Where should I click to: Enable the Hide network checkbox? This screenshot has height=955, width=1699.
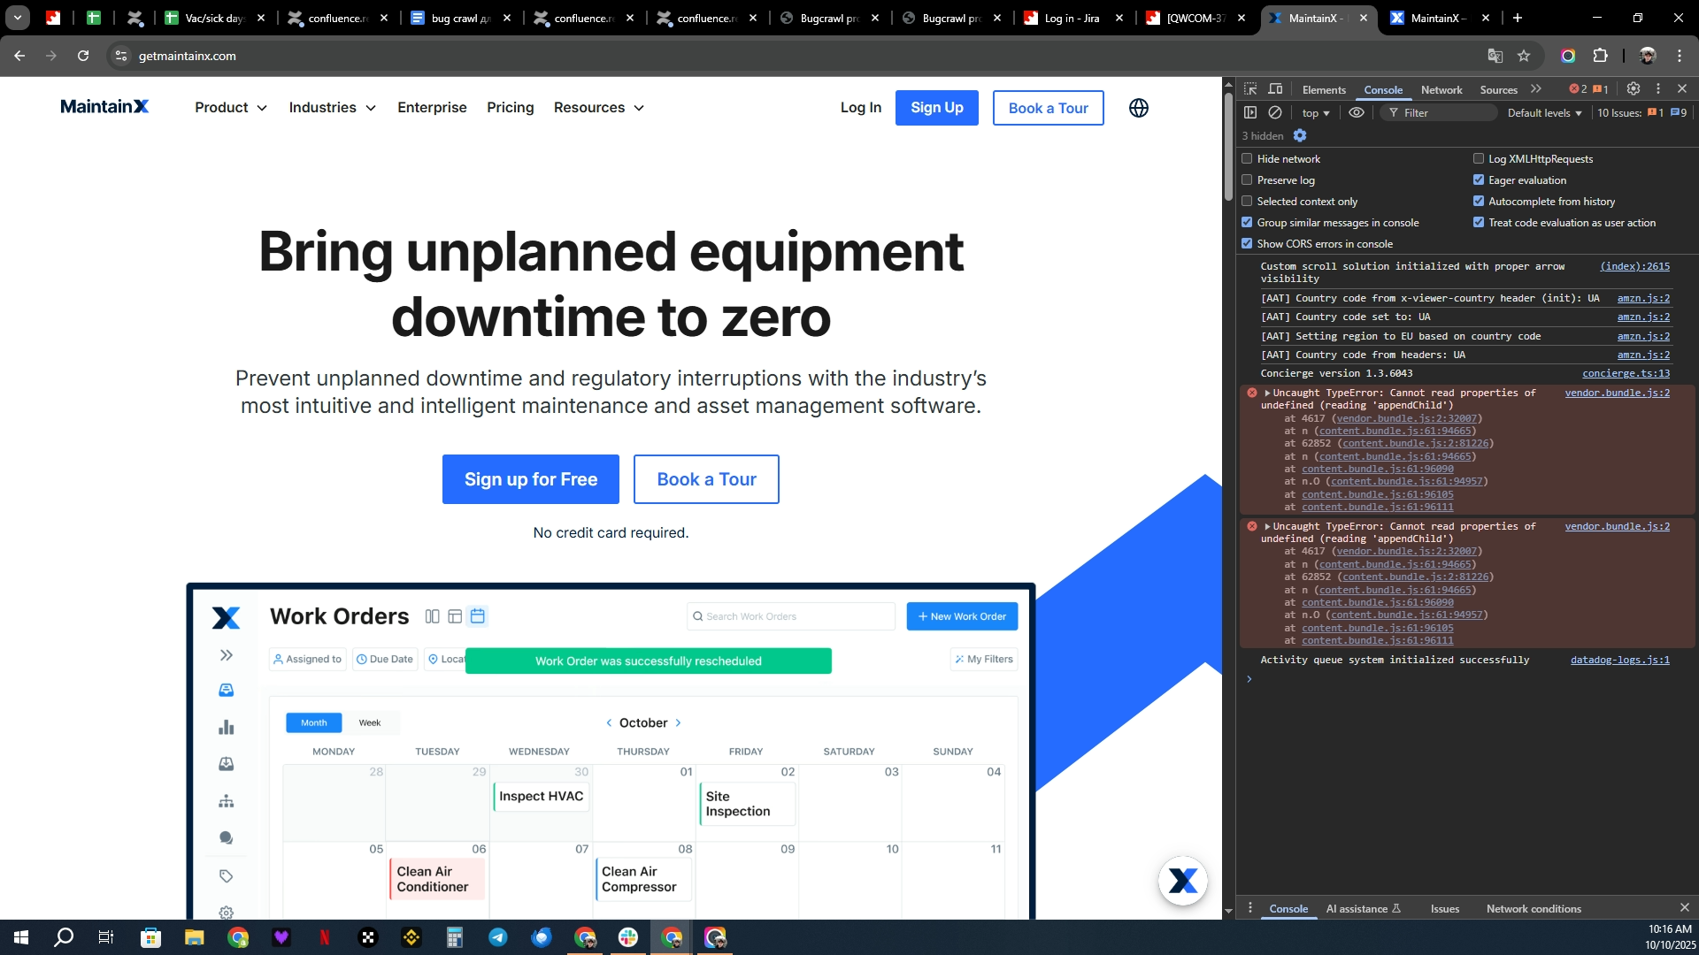click(x=1247, y=158)
